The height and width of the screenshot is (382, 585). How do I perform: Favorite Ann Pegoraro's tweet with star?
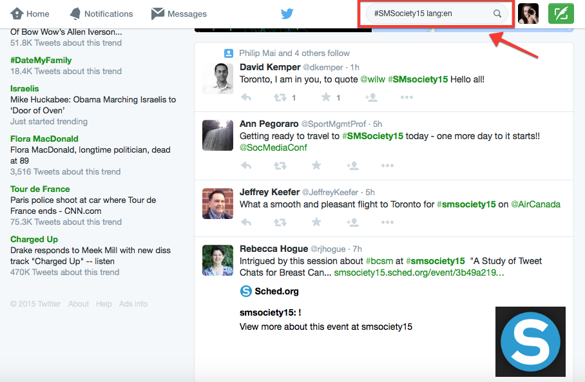tap(316, 166)
